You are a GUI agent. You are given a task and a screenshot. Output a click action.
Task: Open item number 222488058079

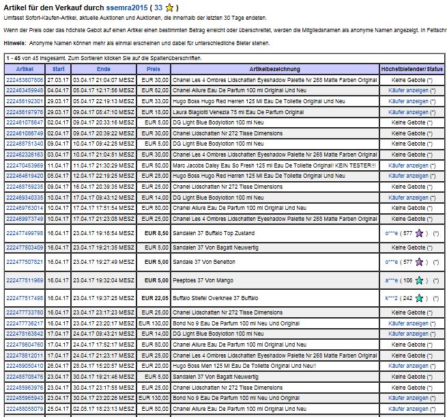[25, 409]
